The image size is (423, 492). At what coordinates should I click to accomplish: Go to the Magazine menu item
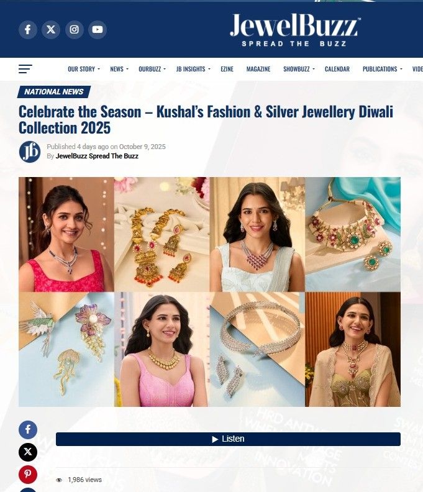(x=258, y=69)
